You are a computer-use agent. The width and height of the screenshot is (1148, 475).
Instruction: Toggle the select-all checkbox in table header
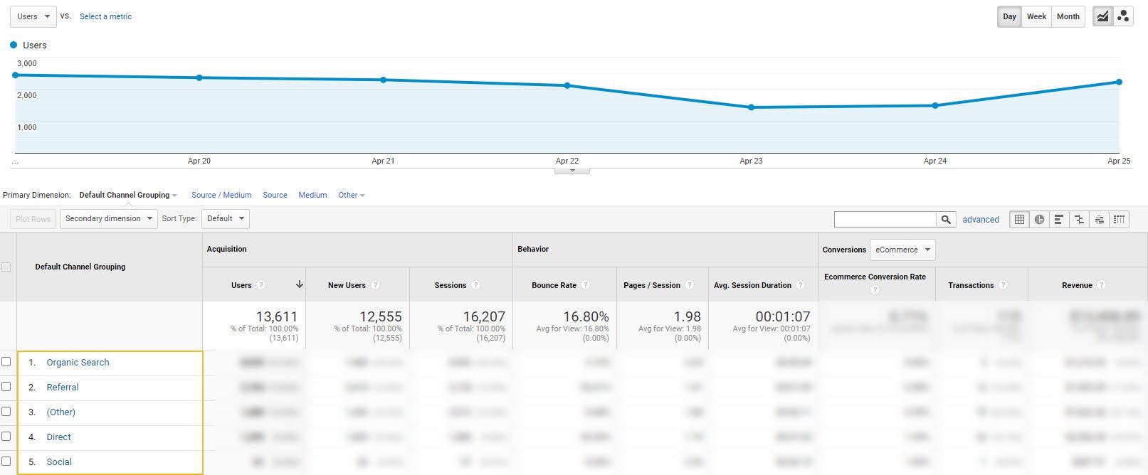[x=6, y=267]
